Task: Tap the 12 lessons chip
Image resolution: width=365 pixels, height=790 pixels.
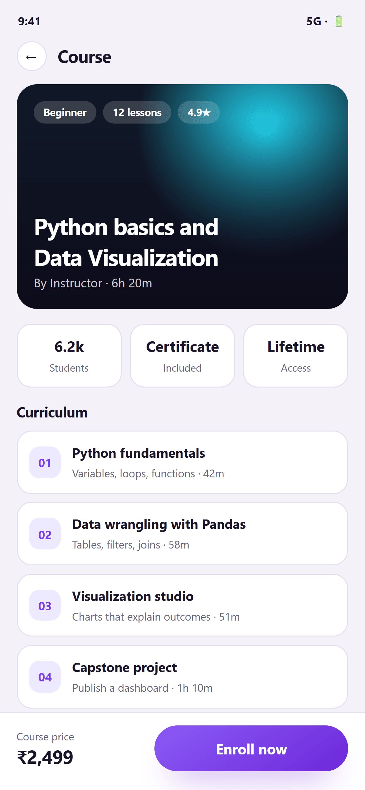Action: [137, 112]
